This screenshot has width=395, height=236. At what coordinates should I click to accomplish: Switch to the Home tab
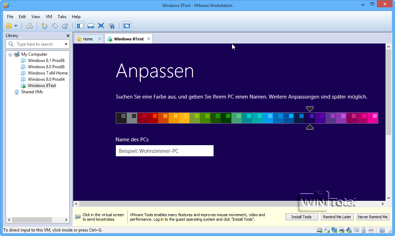[88, 39]
